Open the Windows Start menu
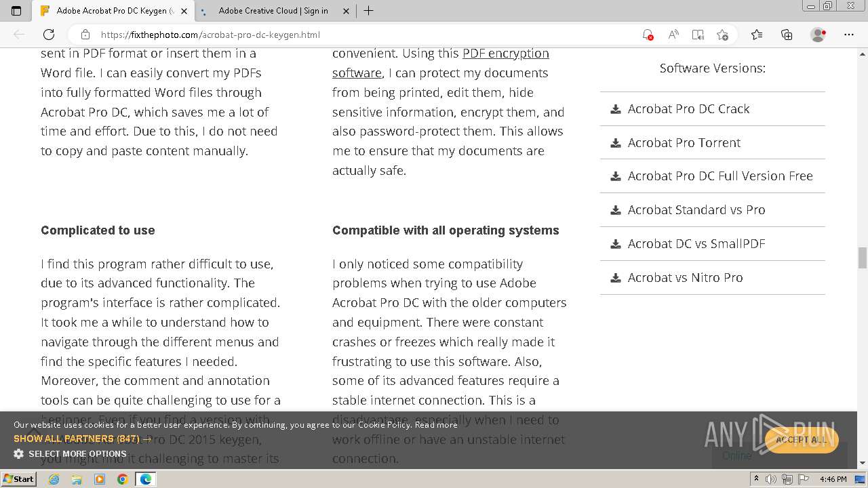The height and width of the screenshot is (488, 868). tap(19, 479)
